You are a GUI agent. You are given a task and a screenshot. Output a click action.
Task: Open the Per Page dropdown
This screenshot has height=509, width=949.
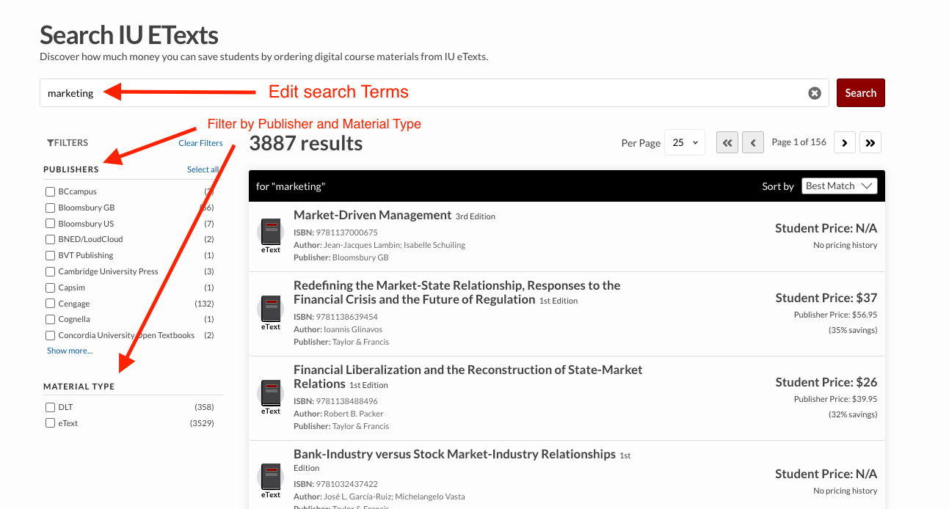pos(685,142)
